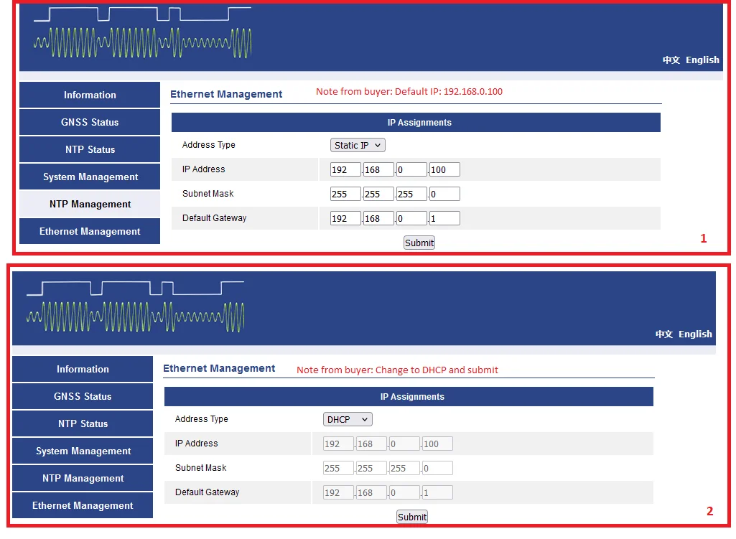This screenshot has width=736, height=539.
Task: Click disabled IP Address octet 100, bottom panel
Action: click(437, 444)
